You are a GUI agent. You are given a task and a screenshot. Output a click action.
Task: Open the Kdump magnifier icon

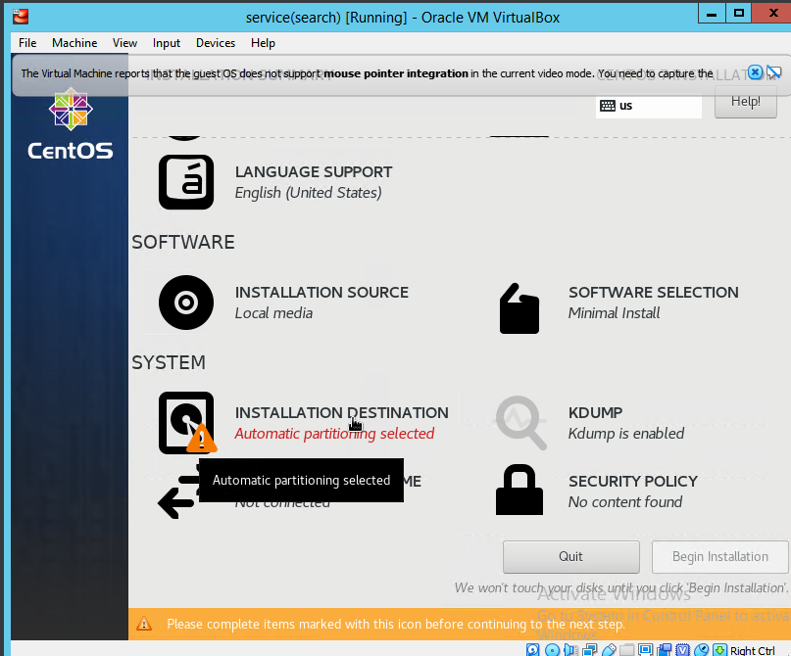[521, 422]
